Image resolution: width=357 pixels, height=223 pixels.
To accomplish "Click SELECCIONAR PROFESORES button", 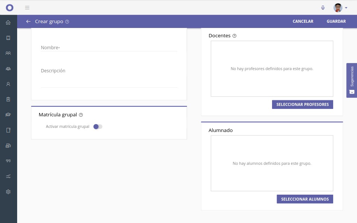I will (x=302, y=104).
